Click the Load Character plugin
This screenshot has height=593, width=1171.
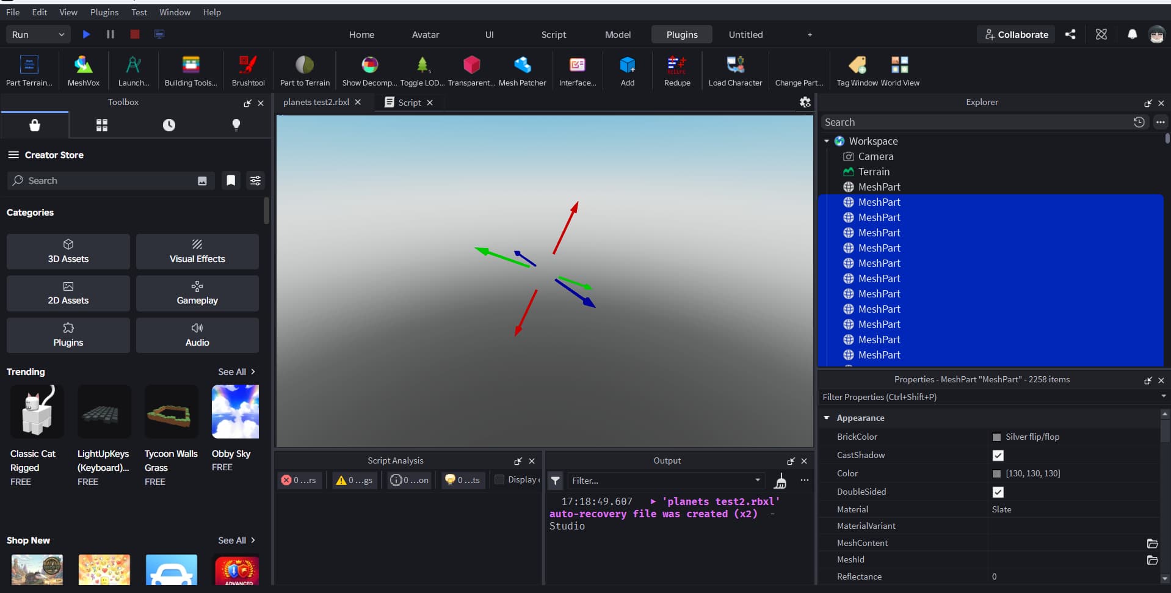(x=735, y=71)
